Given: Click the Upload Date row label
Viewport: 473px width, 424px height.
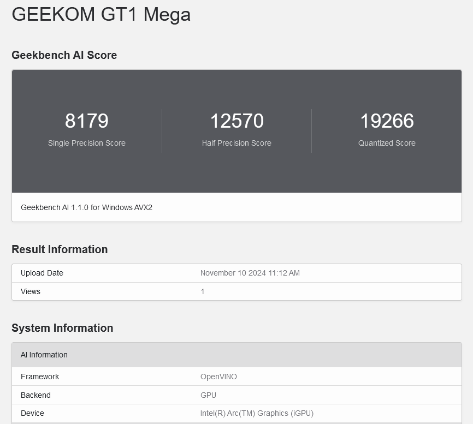Looking at the screenshot, I should [x=42, y=273].
